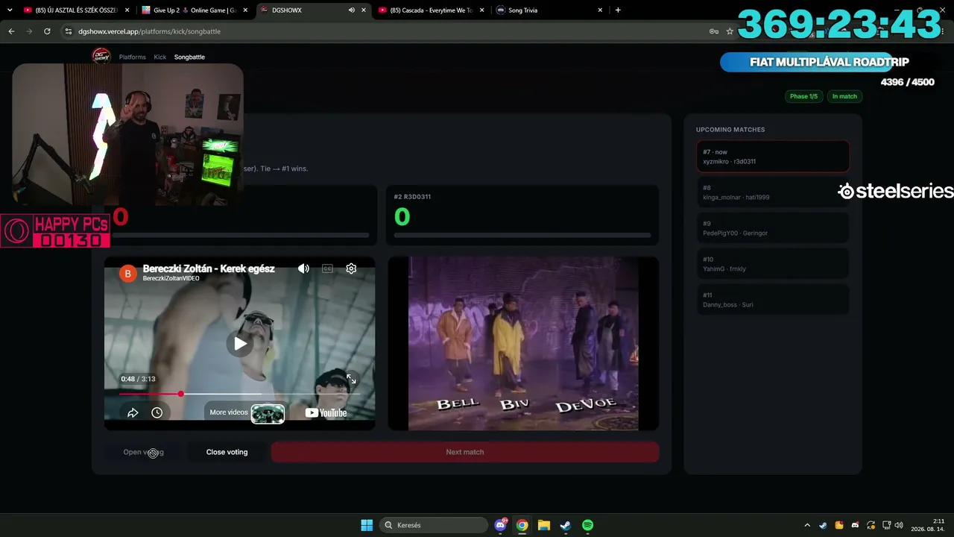954x537 pixels.
Task: Select match #9 PedePigY00 · Geringor
Action: tap(773, 228)
